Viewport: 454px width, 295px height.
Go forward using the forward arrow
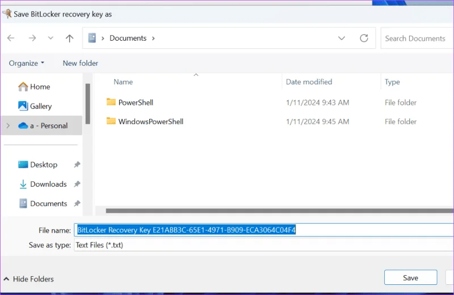[x=32, y=38]
